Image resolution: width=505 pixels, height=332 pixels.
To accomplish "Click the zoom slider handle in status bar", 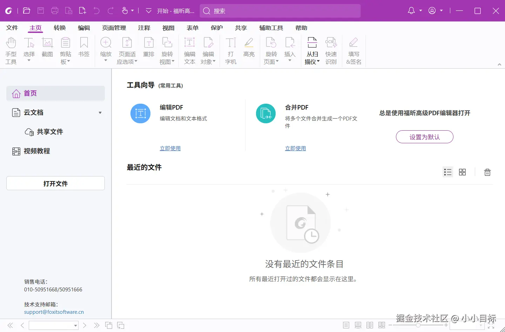I will 418,325.
